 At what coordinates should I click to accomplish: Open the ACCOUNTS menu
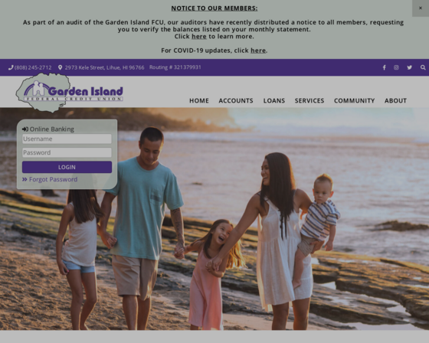tap(236, 100)
